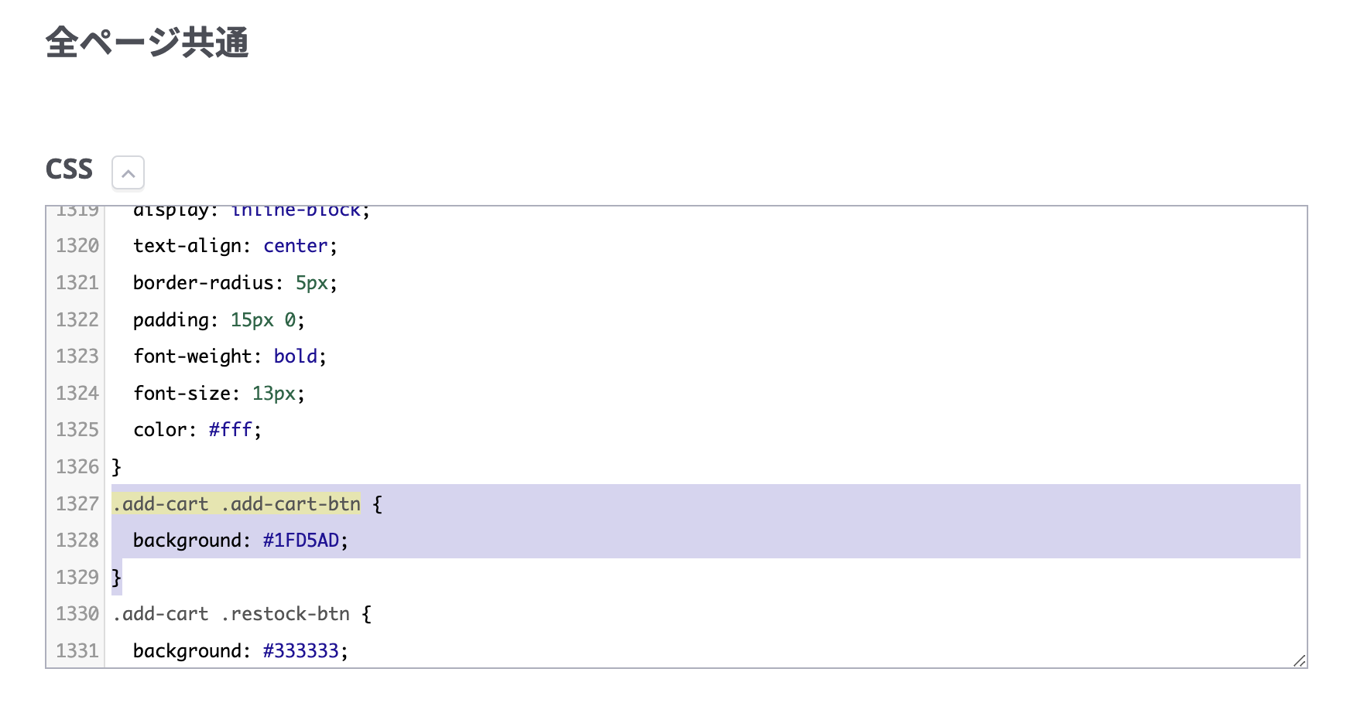Screen dimensions: 1364x713
Task: Click the font-weight bold value
Action: (x=295, y=356)
